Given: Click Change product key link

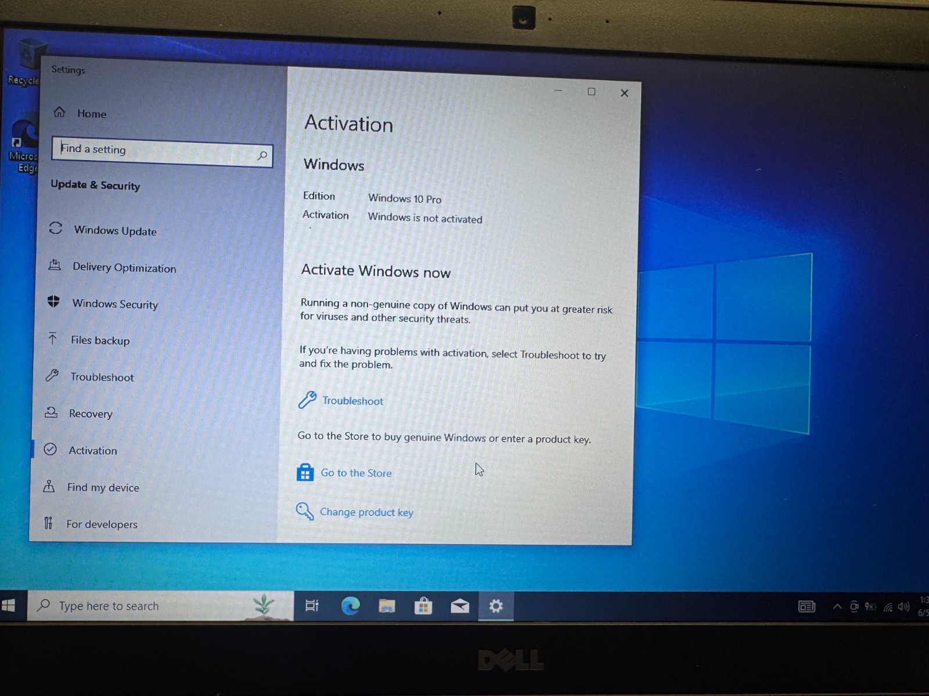Looking at the screenshot, I should 366,512.
